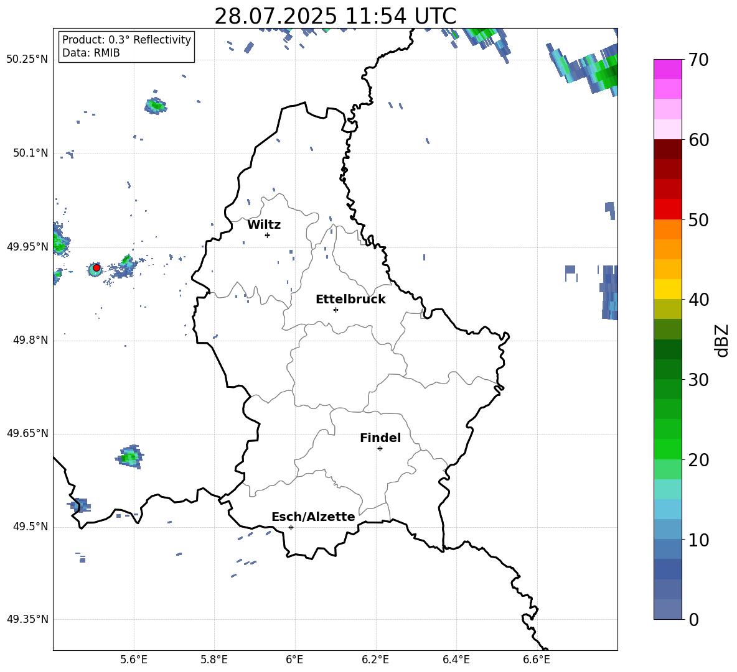Screen dimensions: 737x672
Task: Click the 50.25°N latitude label
Action: pyautogui.click(x=27, y=60)
